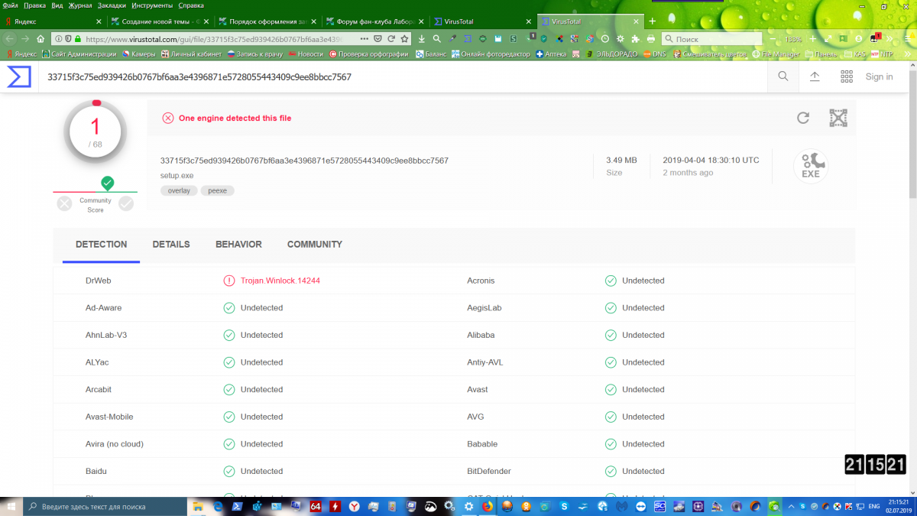Image resolution: width=917 pixels, height=516 pixels.
Task: Show hidden system tray icons
Action: click(x=791, y=506)
